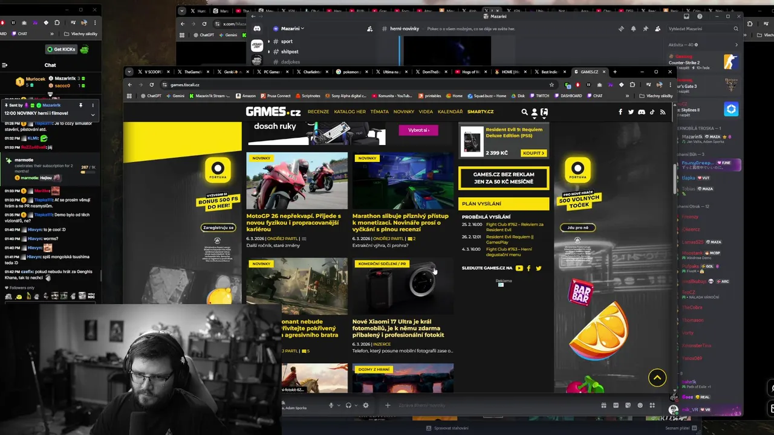The width and height of the screenshot is (774, 435).
Task: Click Vyhledat Mazarini search field in Discord
Action: [x=703, y=28]
